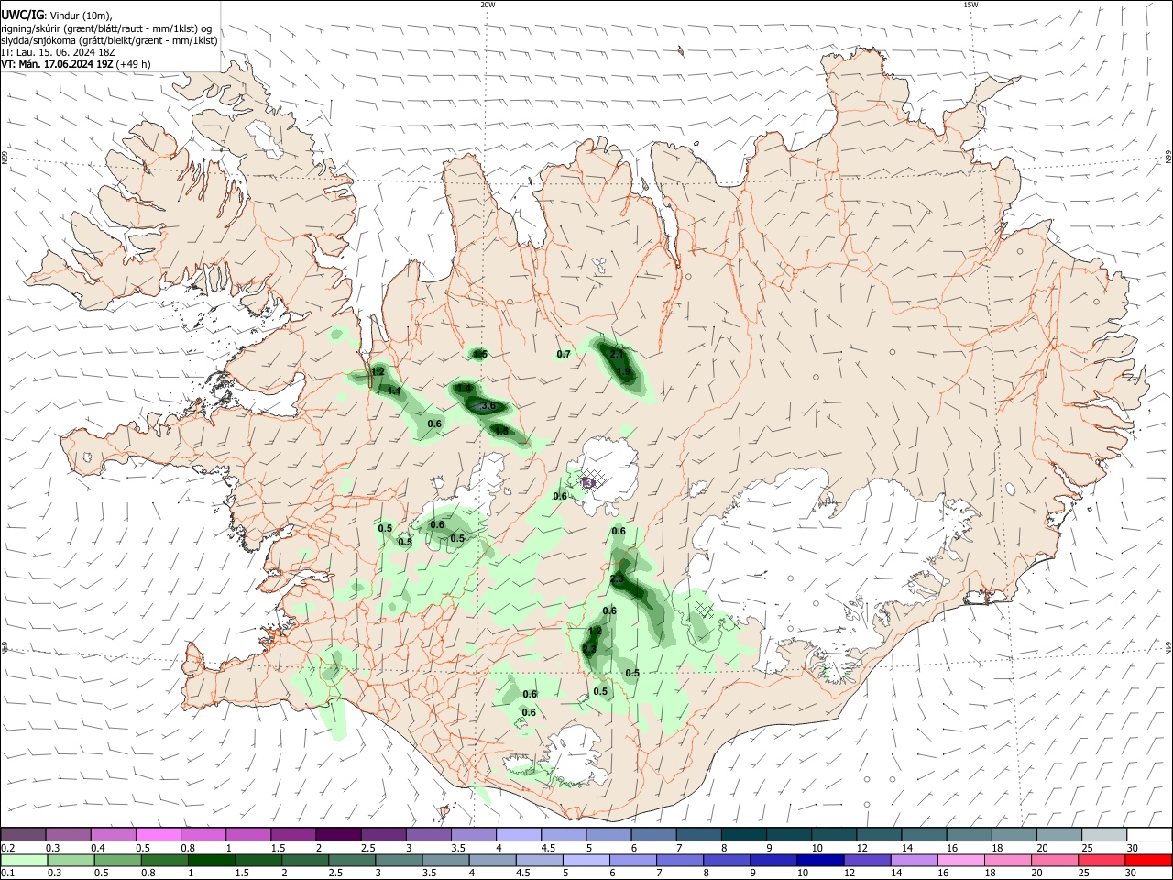This screenshot has width=1173, height=880.
Task: Click the header line starting 'slydda/snjókoma'
Action: (109, 40)
